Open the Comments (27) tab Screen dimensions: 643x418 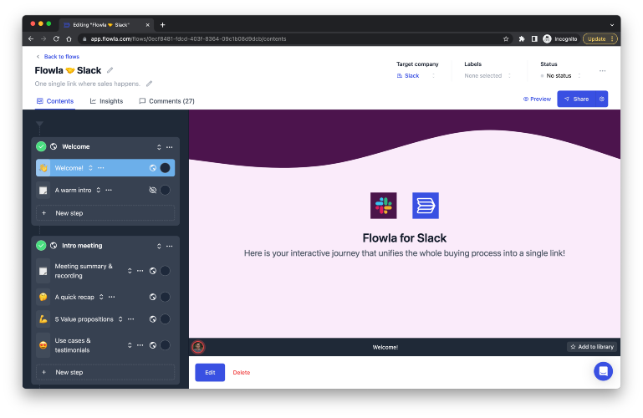coord(166,101)
